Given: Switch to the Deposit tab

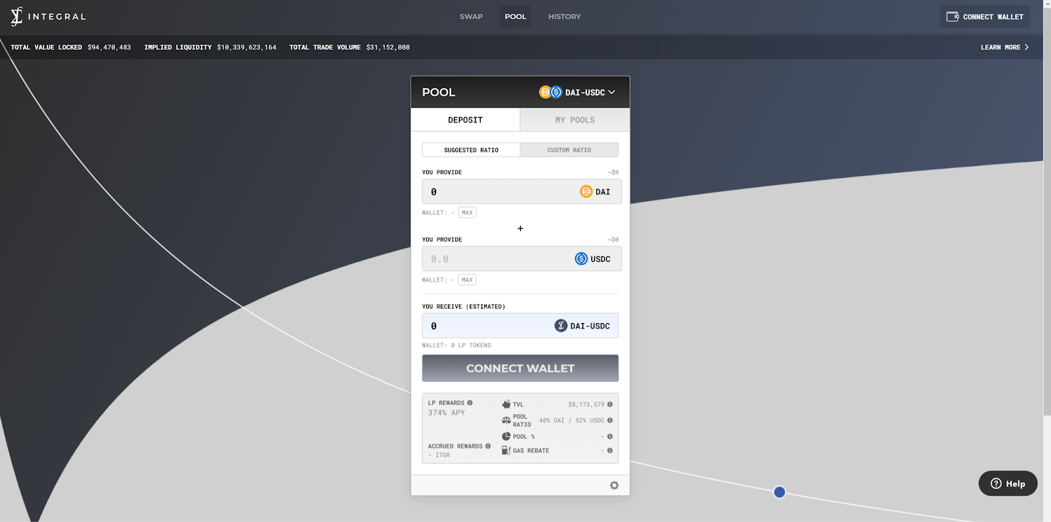Looking at the screenshot, I should 465,120.
